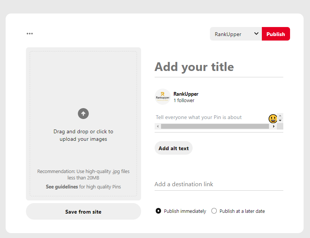This screenshot has height=238, width=310.
Task: Open the RankUpper board dropdown
Action: click(236, 34)
